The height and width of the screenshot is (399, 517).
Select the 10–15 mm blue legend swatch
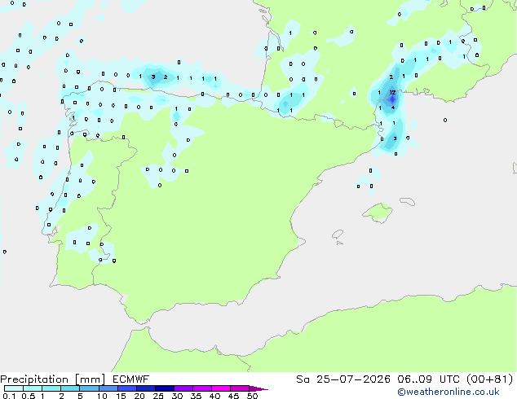pos(108,388)
